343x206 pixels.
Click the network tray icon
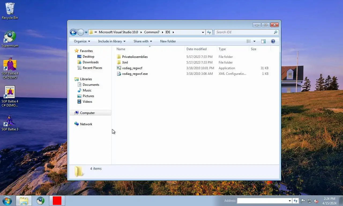(x=310, y=201)
